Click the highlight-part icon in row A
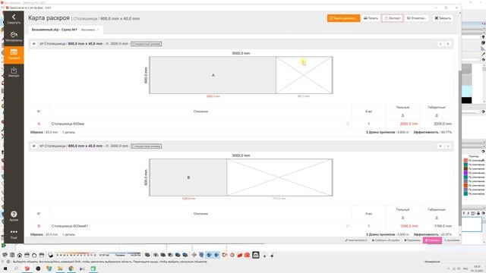Screen dimensions: 486x273 pos(348,124)
